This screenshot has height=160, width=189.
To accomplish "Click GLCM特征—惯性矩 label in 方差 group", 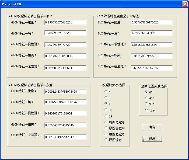I will [25, 113].
